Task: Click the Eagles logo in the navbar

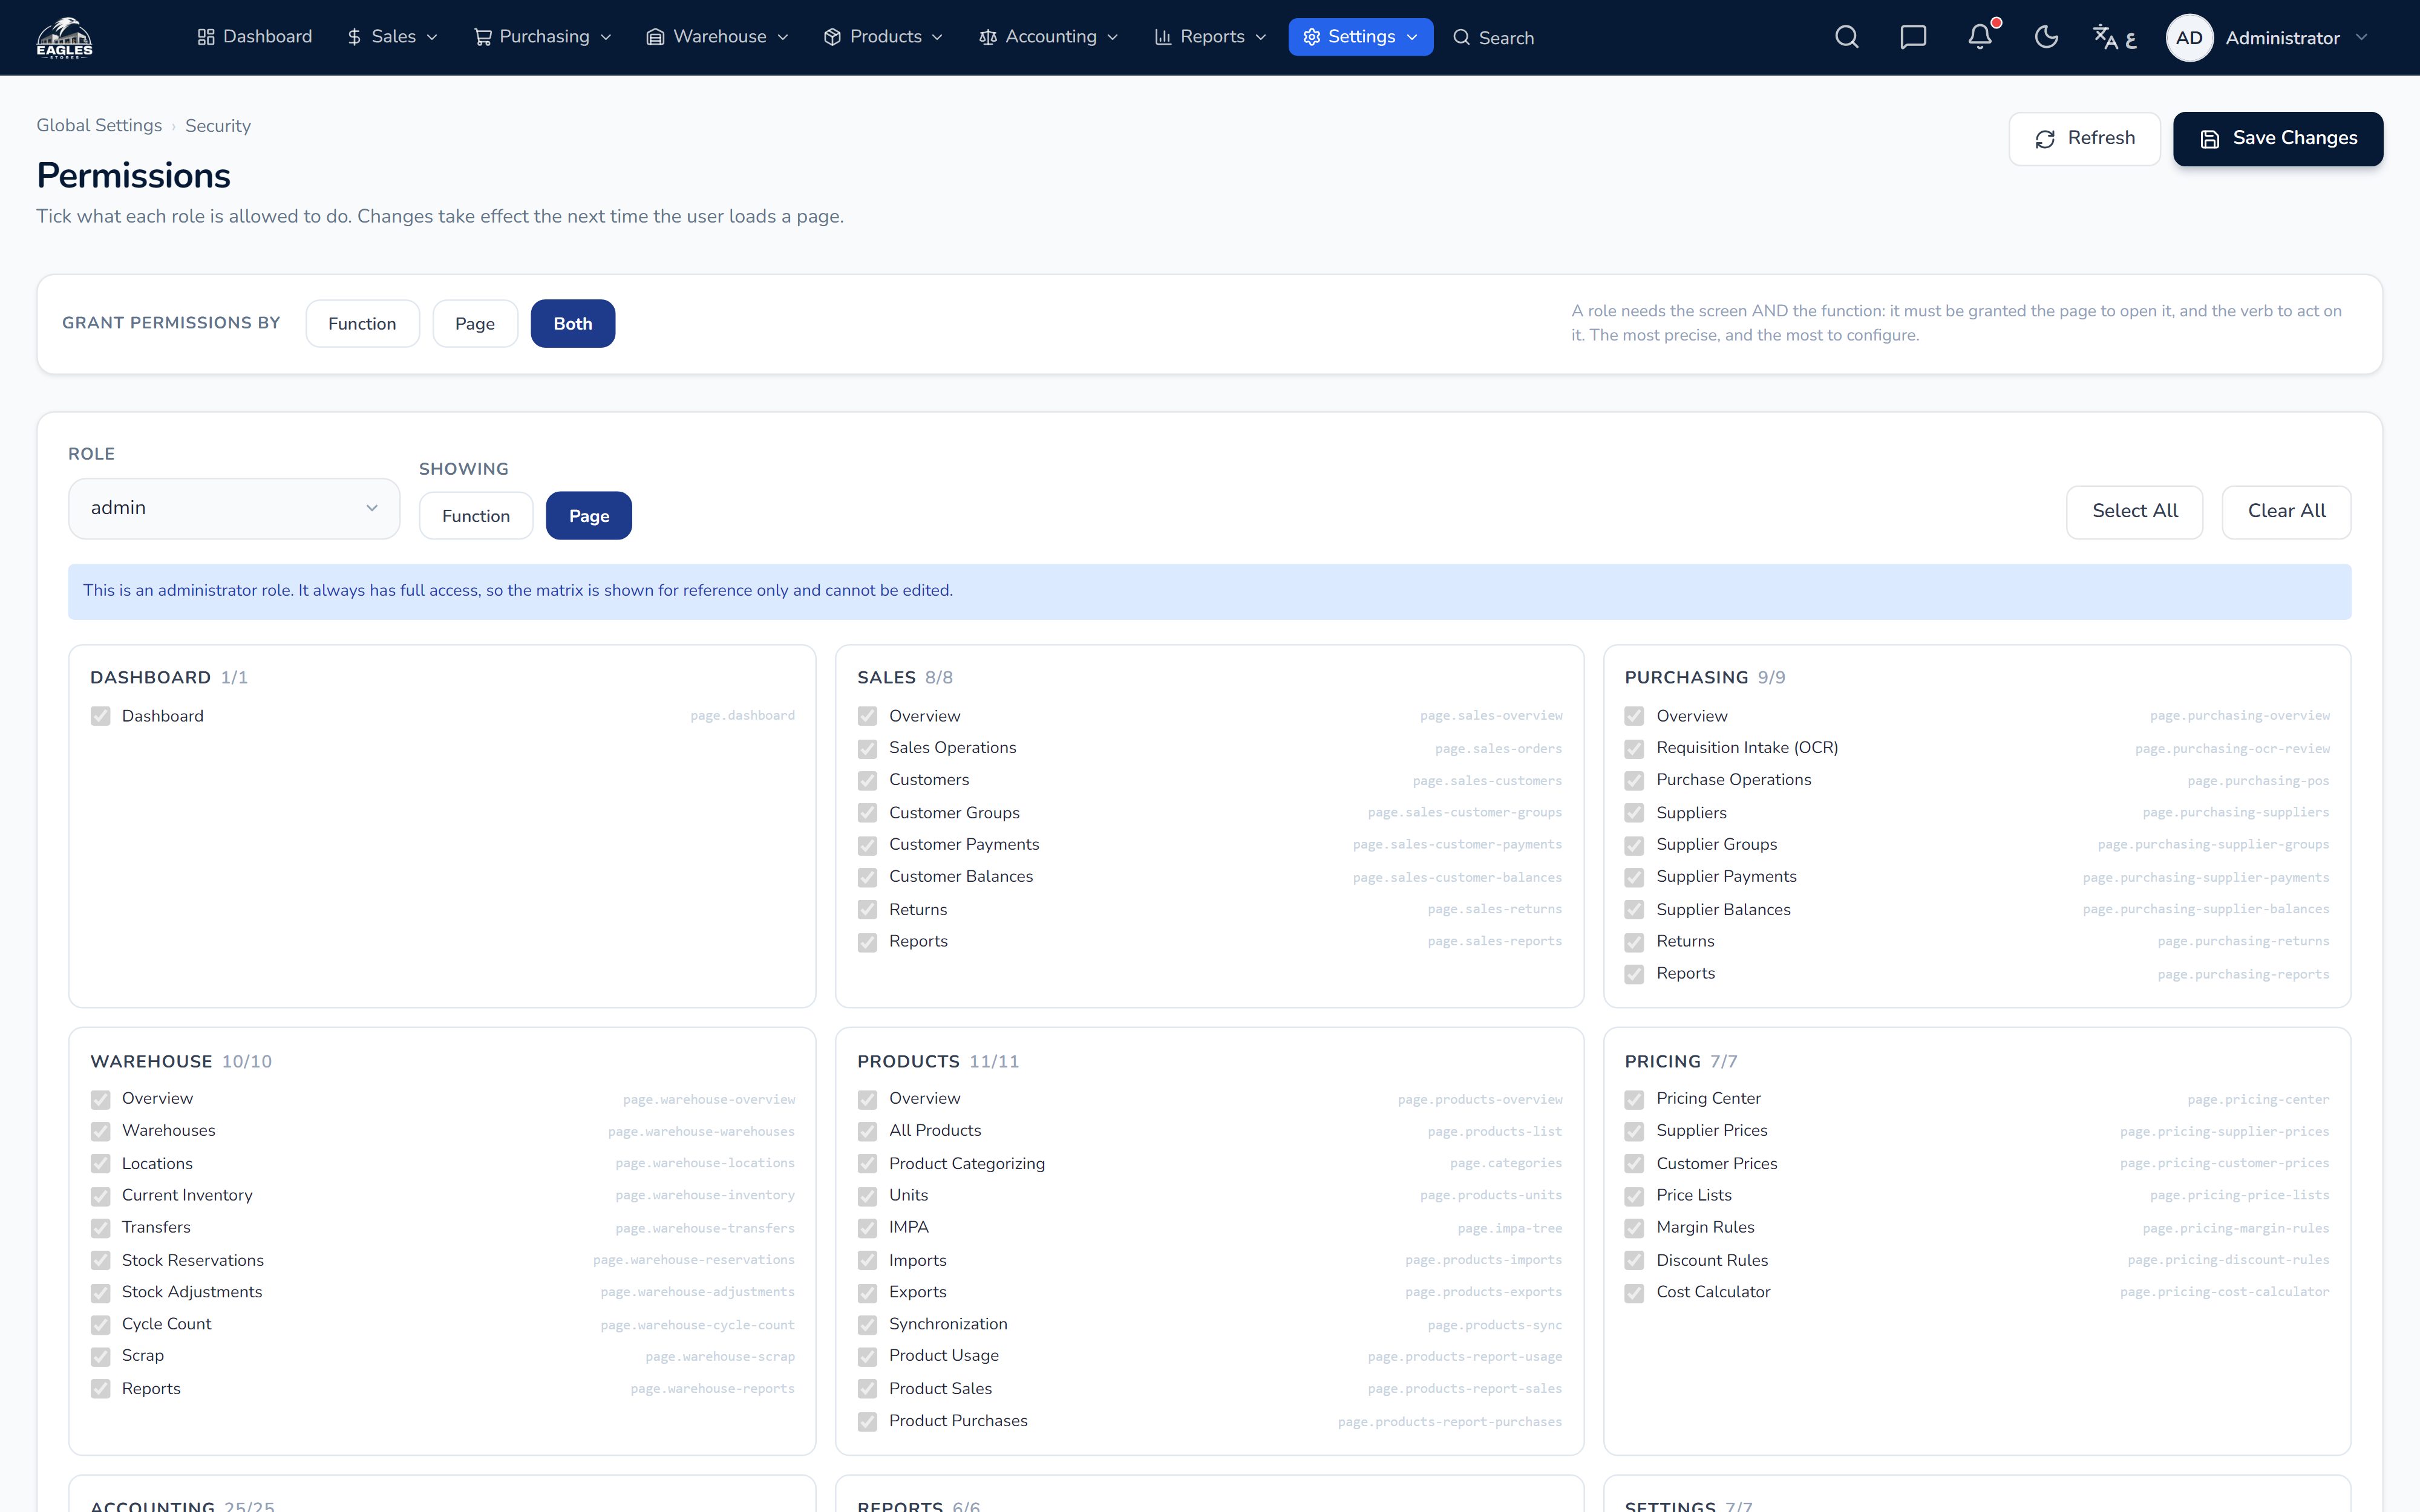Action: click(x=64, y=38)
